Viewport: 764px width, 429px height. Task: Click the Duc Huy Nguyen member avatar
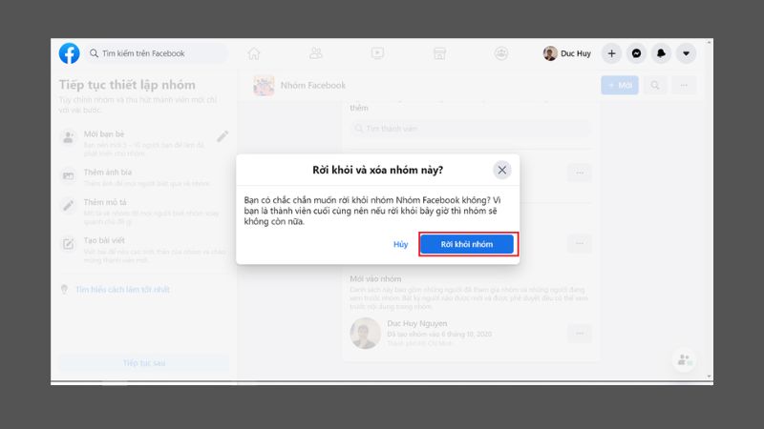(x=365, y=333)
